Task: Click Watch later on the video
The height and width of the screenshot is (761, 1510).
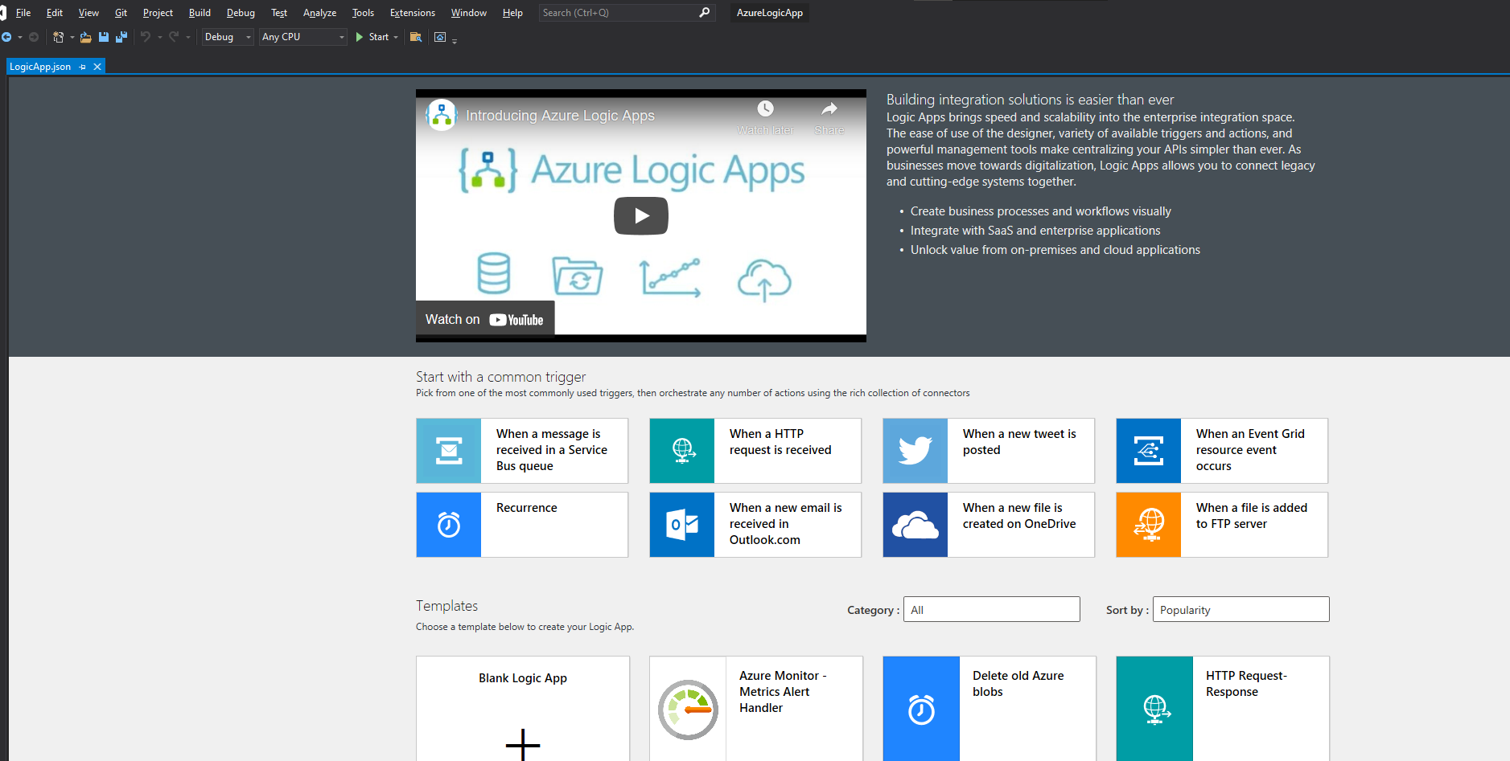Action: click(x=765, y=117)
